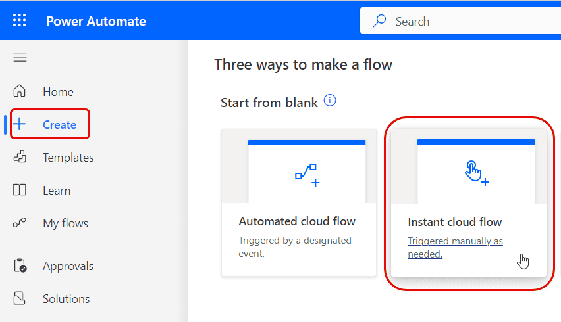561x322 pixels.
Task: Choose the Instant cloud flow link
Action: 455,222
